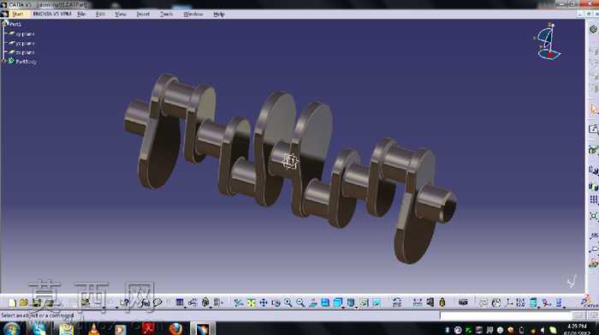Open the Design Table icon
599x335 pixels.
click(x=179, y=303)
